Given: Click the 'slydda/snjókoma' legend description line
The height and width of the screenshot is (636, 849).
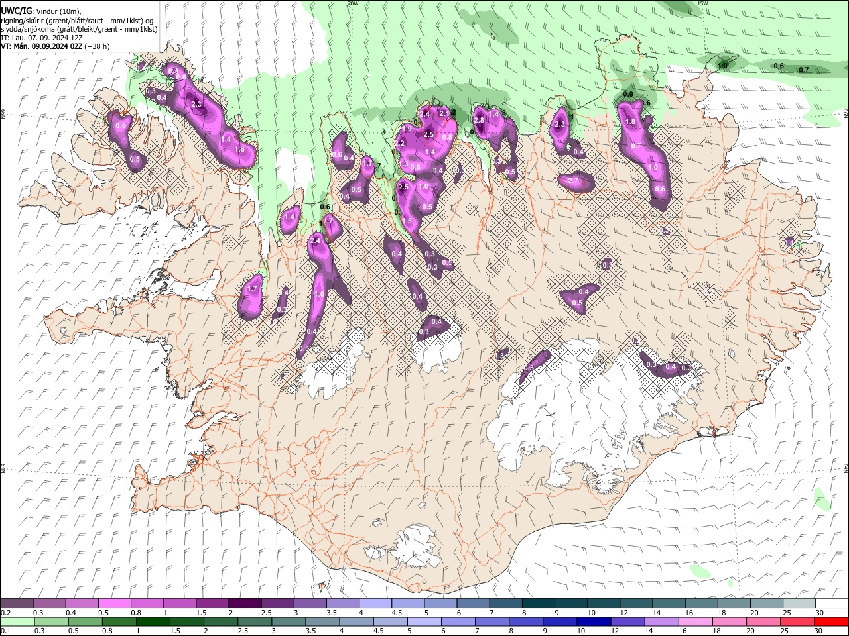Looking at the screenshot, I should coord(79,29).
